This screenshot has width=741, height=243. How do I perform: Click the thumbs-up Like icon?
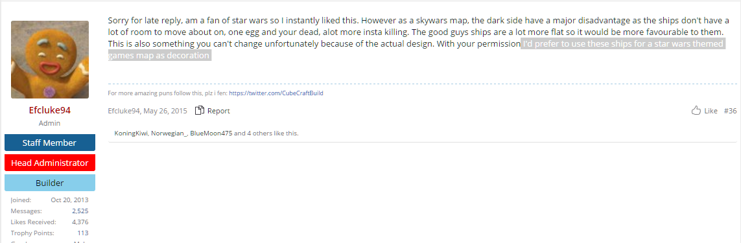point(696,111)
